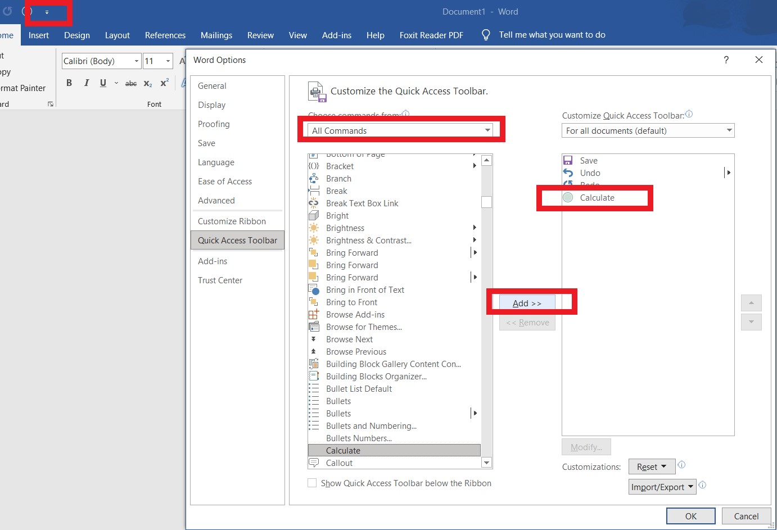This screenshot has height=530, width=777.
Task: Click Calculate circle icon in right list
Action: point(568,197)
